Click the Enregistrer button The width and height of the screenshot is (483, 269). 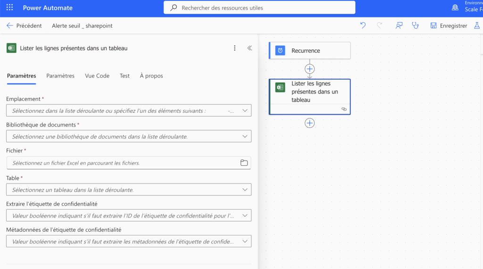(x=449, y=25)
